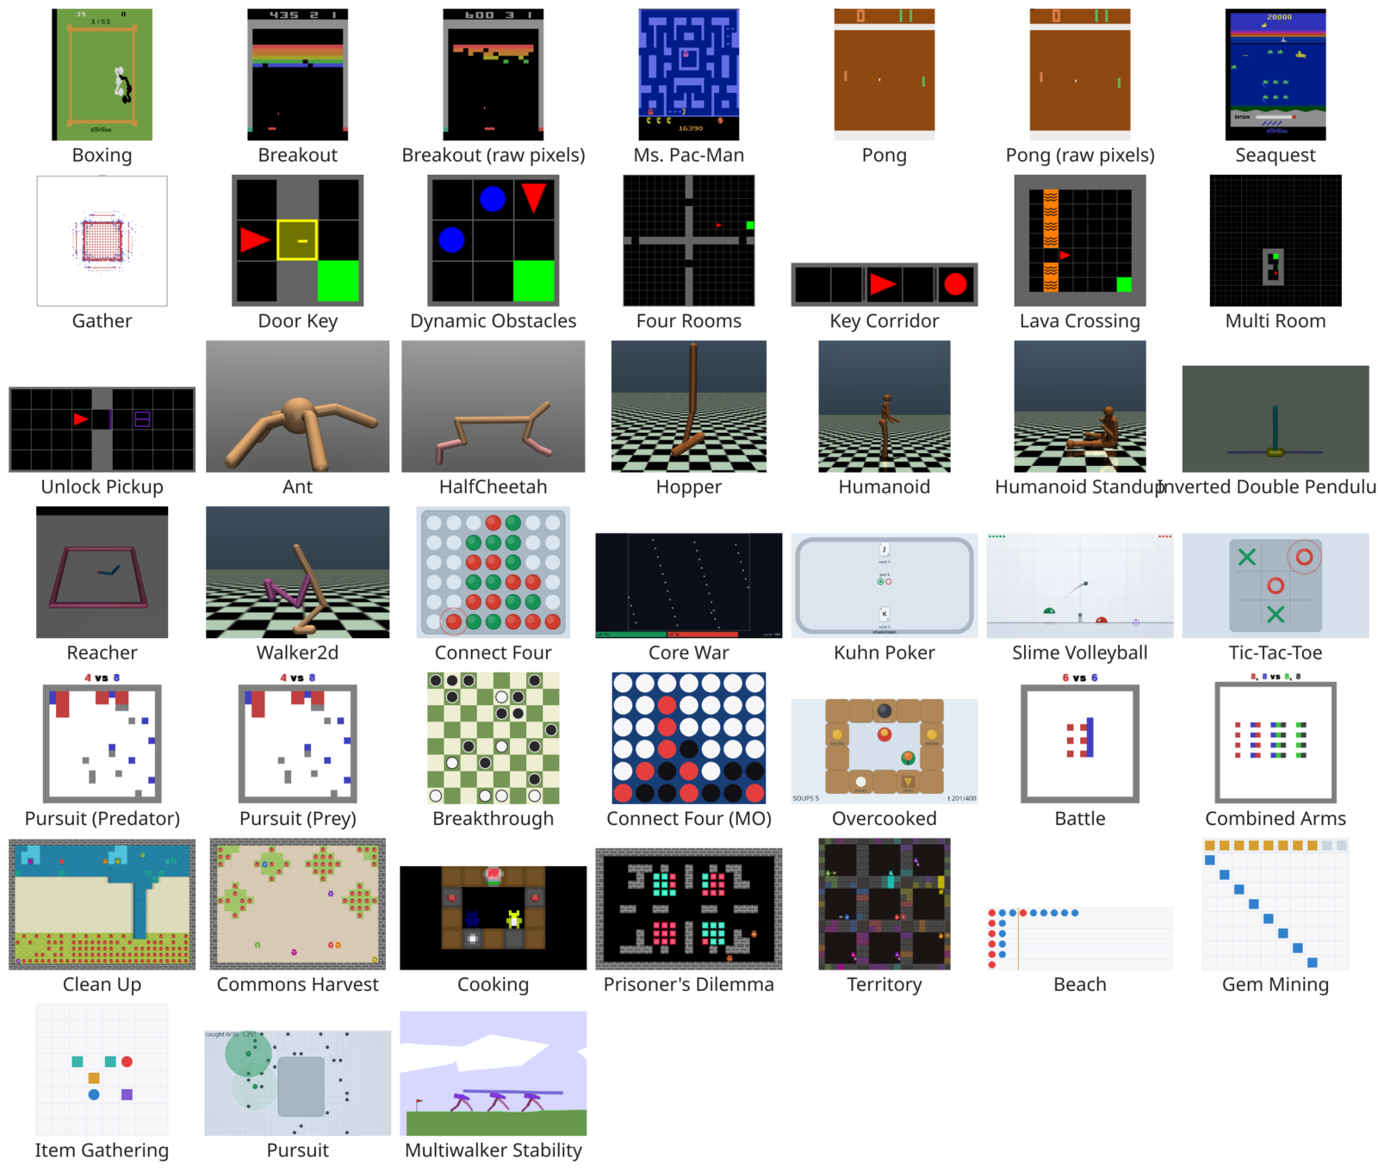Click the Territory map thumbnail
This screenshot has width=1378, height=1171.
click(x=885, y=905)
